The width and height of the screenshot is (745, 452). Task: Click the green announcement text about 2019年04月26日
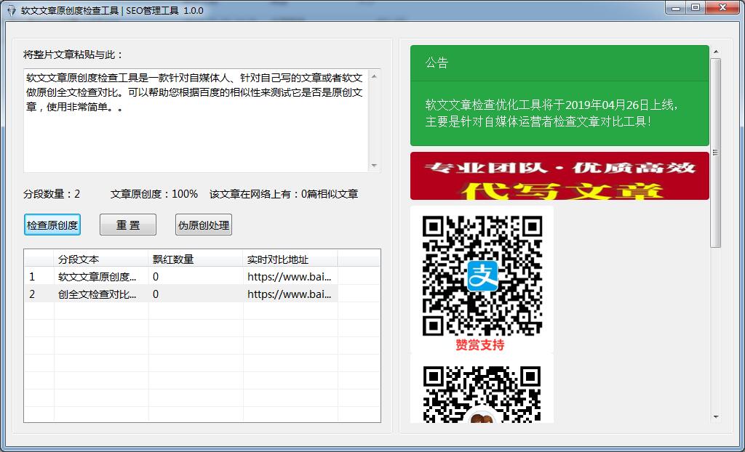[551, 113]
